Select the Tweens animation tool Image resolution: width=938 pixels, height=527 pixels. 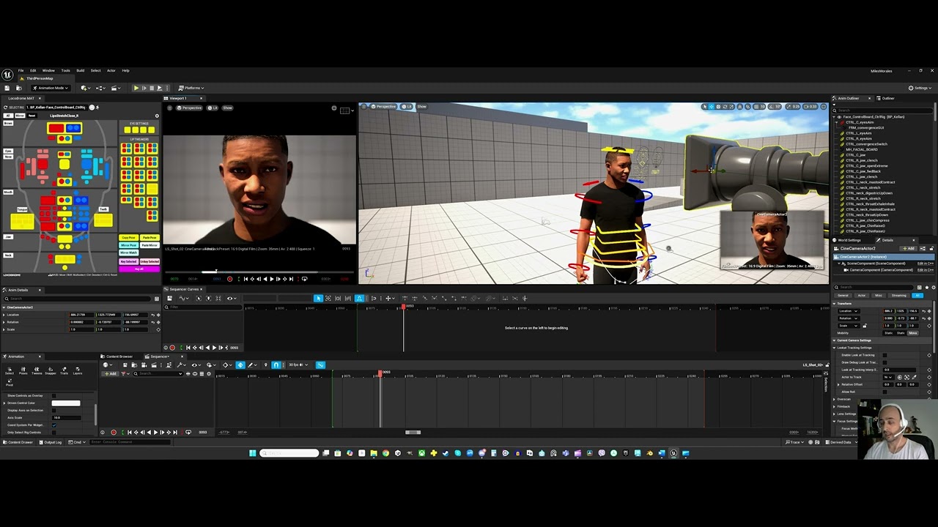[x=37, y=371]
